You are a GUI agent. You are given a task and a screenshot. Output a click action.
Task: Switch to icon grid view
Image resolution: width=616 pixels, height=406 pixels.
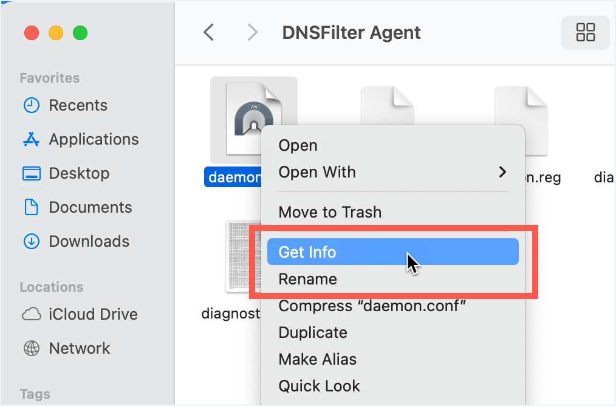[585, 32]
